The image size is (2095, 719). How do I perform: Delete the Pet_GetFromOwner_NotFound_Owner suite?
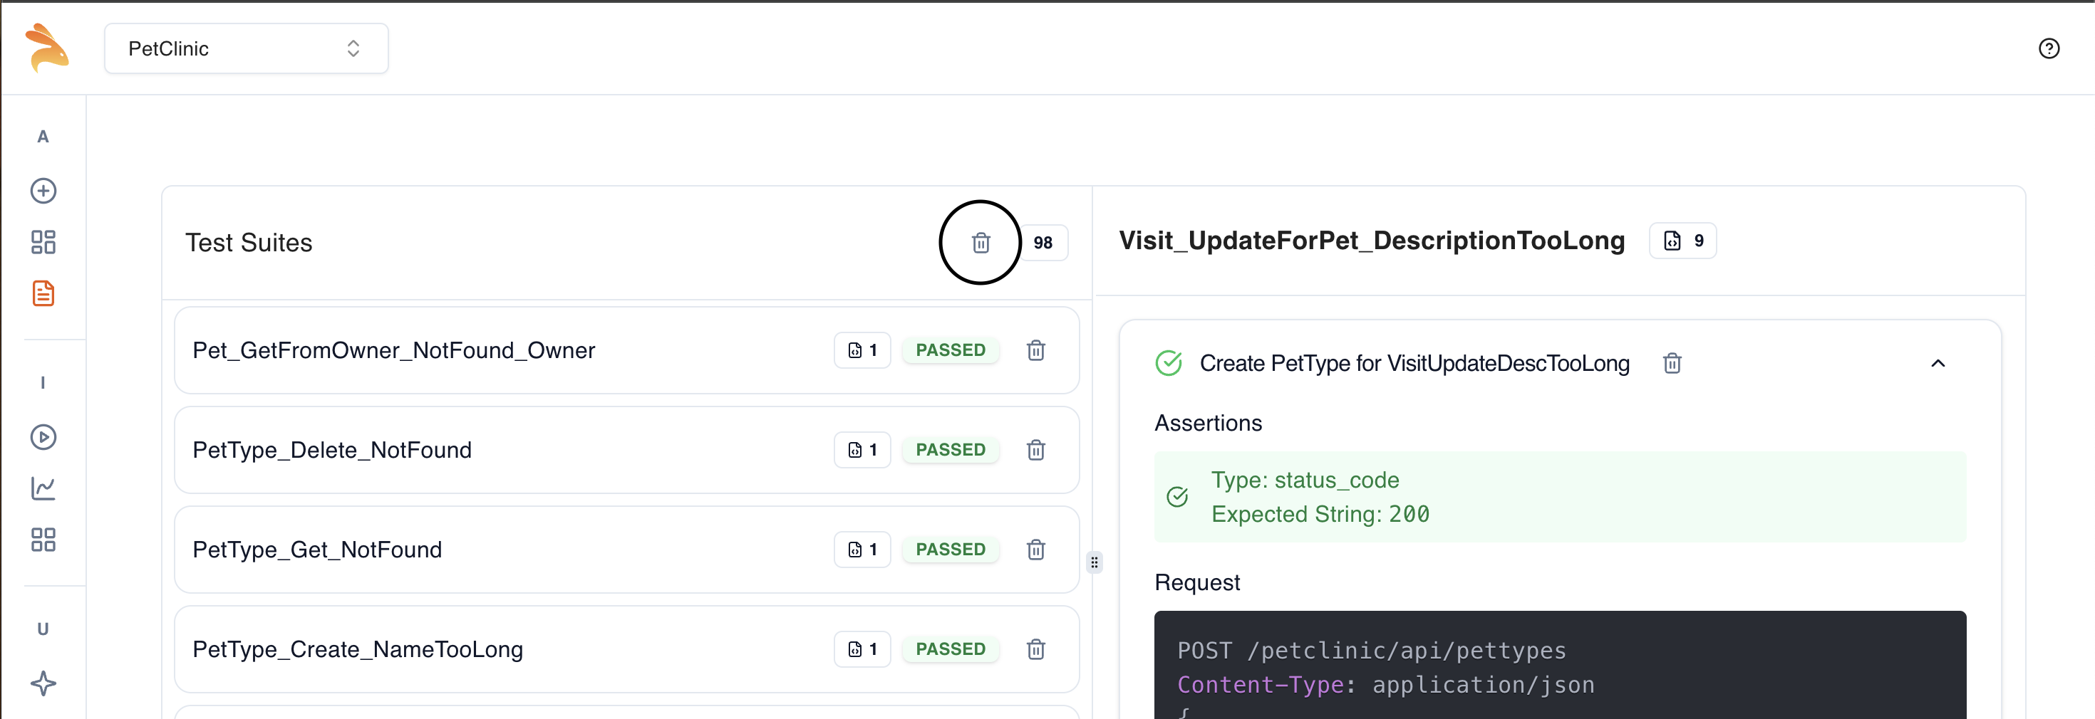coord(1035,350)
